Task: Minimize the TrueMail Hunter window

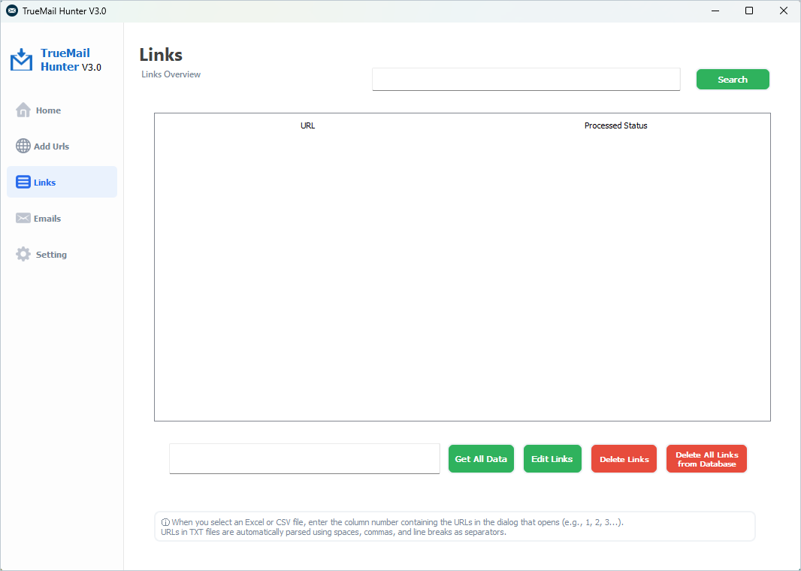Action: coord(715,11)
